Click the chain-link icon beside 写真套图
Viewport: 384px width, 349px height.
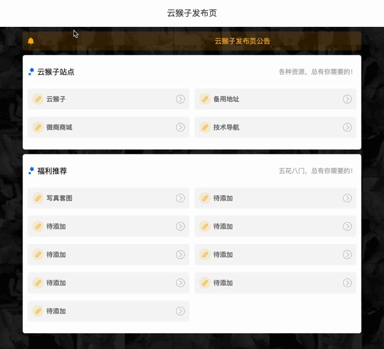[38, 198]
